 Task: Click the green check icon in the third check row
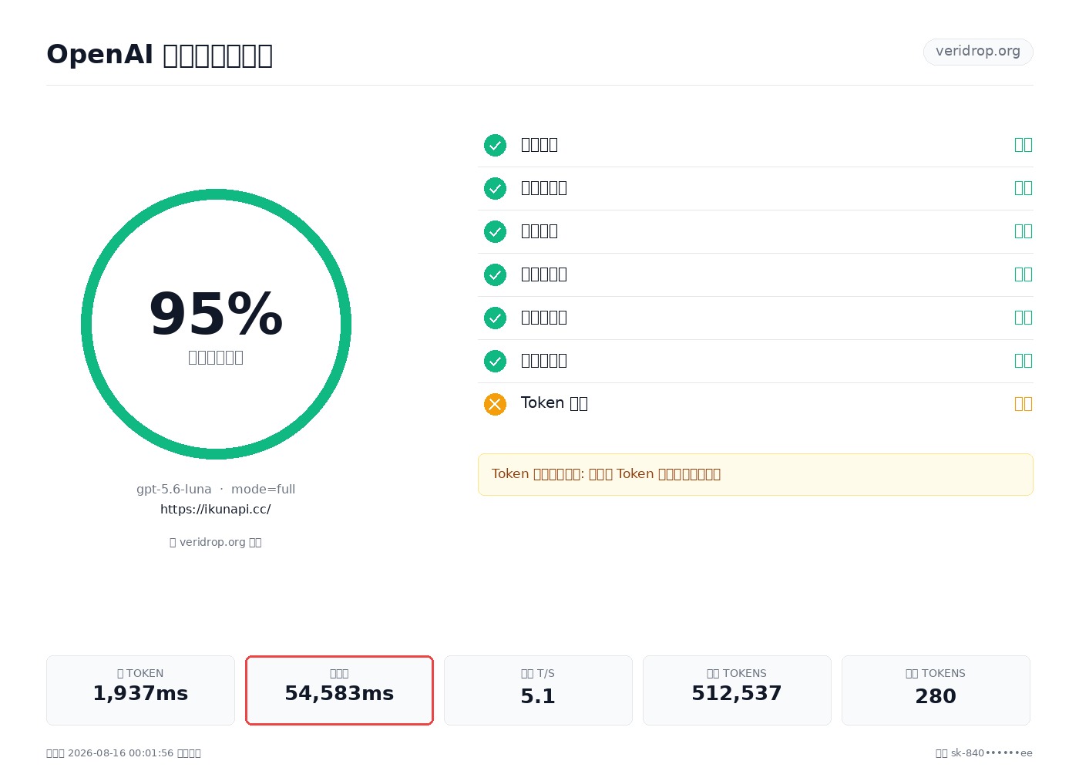pyautogui.click(x=495, y=231)
